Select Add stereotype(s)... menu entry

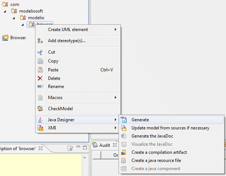pos(78,41)
